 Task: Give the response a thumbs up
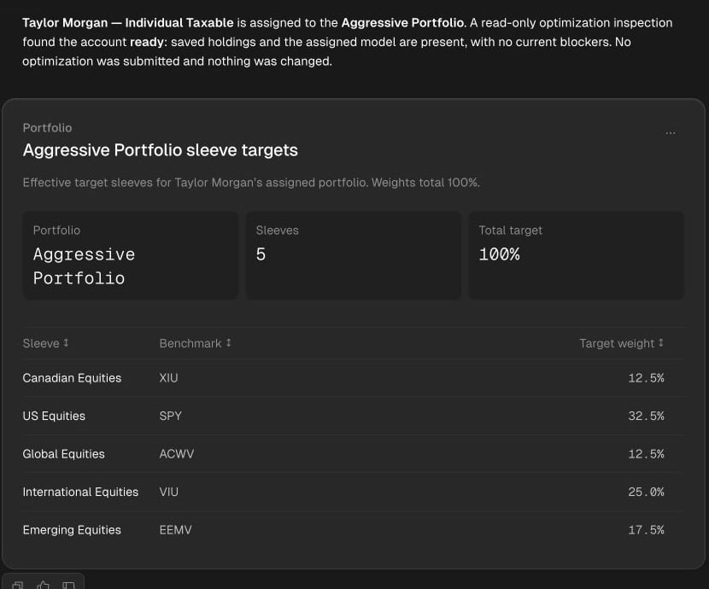pyautogui.click(x=43, y=586)
